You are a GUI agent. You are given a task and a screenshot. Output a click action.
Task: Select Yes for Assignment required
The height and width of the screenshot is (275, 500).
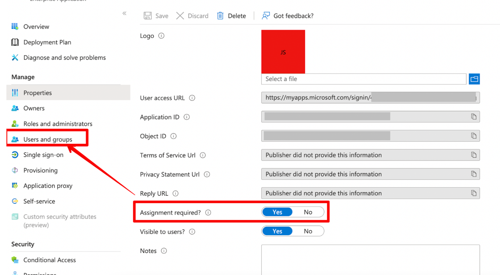[277, 212]
